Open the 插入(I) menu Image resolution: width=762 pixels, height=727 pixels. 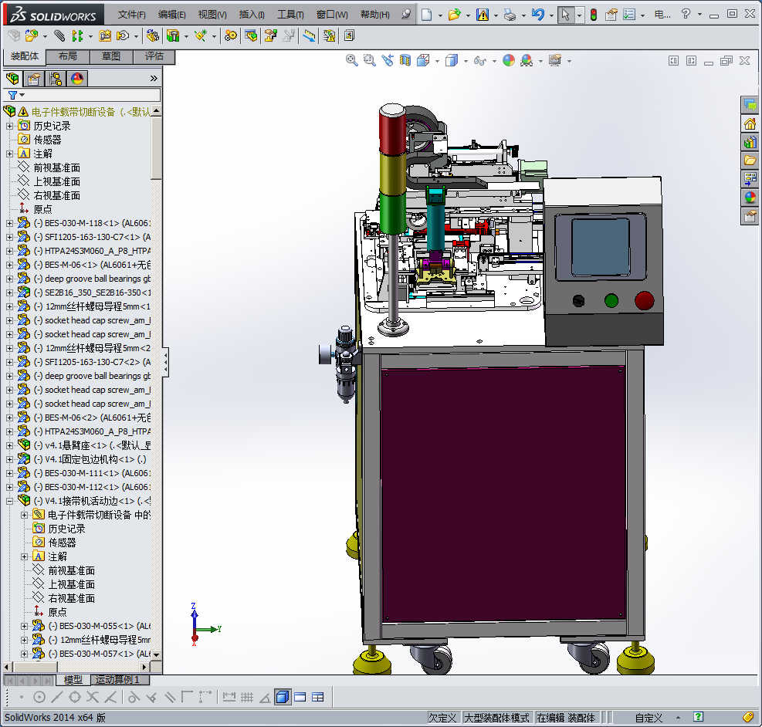[x=252, y=15]
